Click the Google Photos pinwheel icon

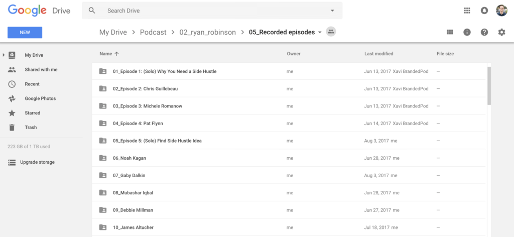[x=12, y=98]
